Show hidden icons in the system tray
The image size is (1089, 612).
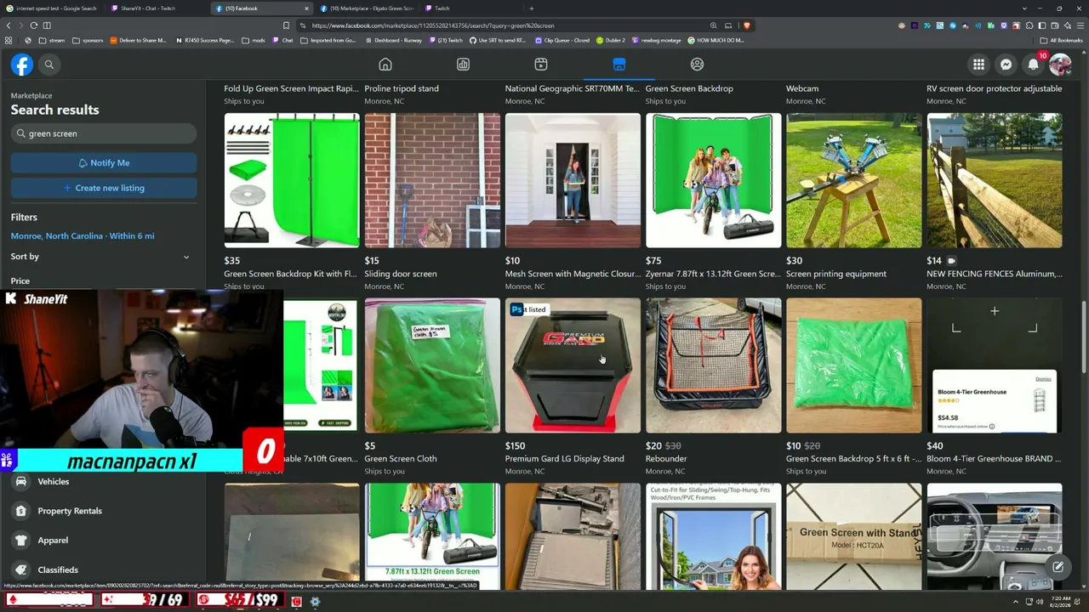1015,602
